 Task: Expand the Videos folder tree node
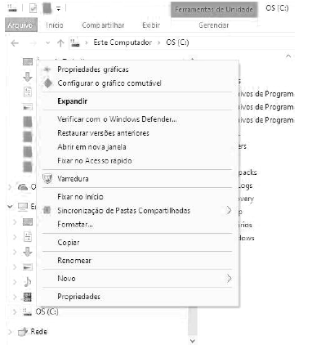coord(15,297)
